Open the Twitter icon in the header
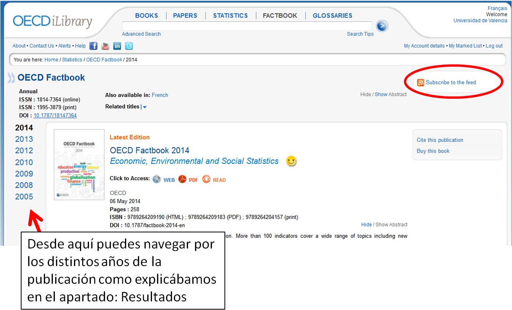The width and height of the screenshot is (512, 310). coord(129,46)
